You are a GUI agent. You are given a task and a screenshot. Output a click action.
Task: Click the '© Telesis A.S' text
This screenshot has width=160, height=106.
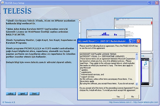[x=9, y=102]
